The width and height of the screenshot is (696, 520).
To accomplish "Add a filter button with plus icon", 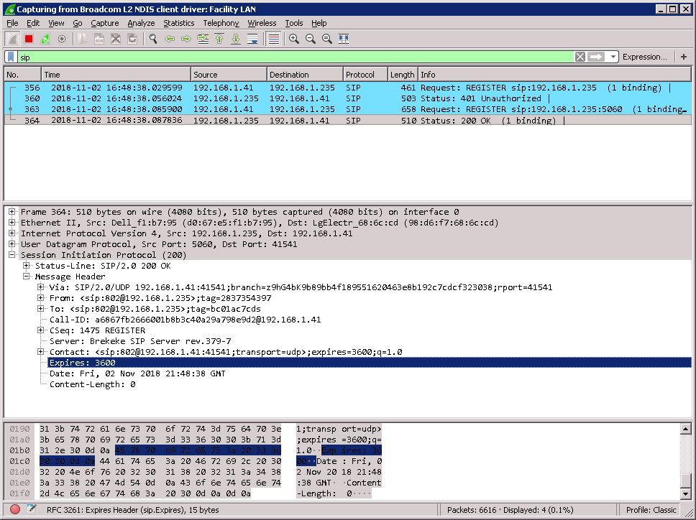I will pyautogui.click(x=684, y=57).
